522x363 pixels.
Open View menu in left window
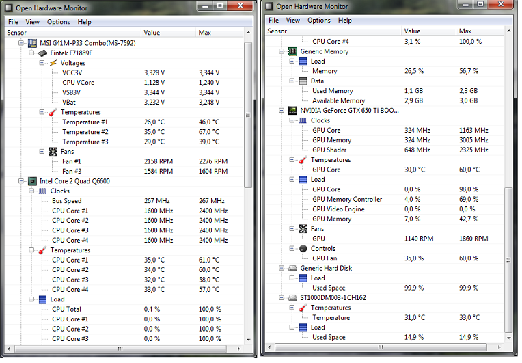point(33,22)
